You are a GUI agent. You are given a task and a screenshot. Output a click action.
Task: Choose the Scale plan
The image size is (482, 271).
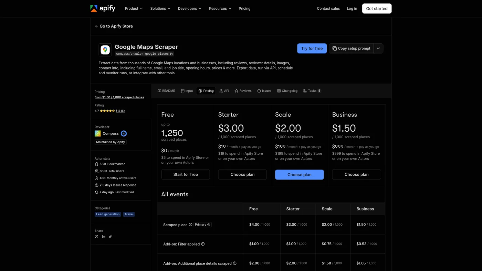(300, 175)
